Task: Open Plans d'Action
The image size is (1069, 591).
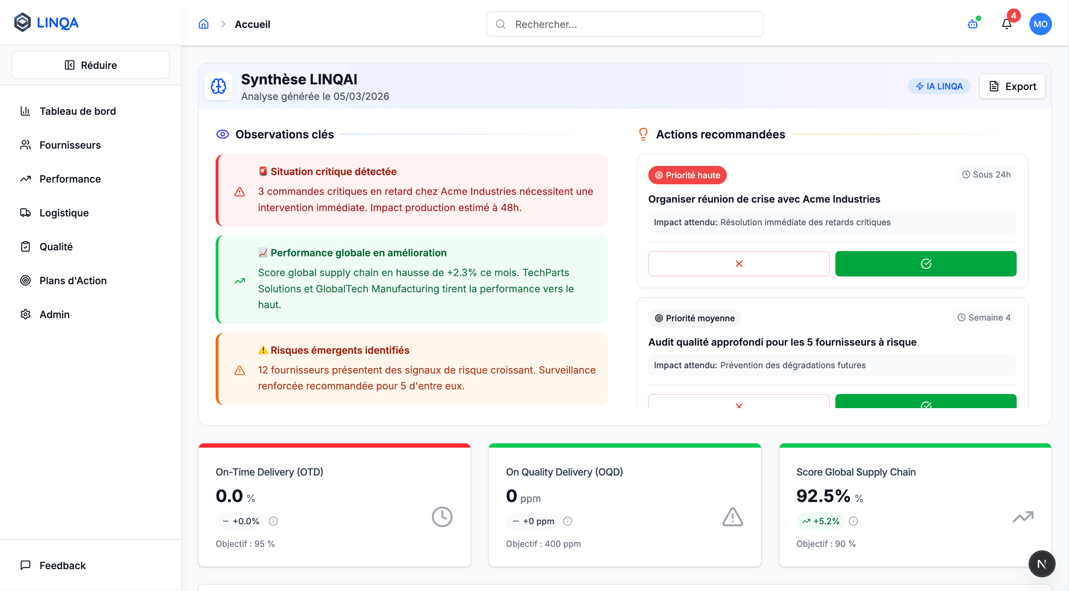Action: pos(72,281)
